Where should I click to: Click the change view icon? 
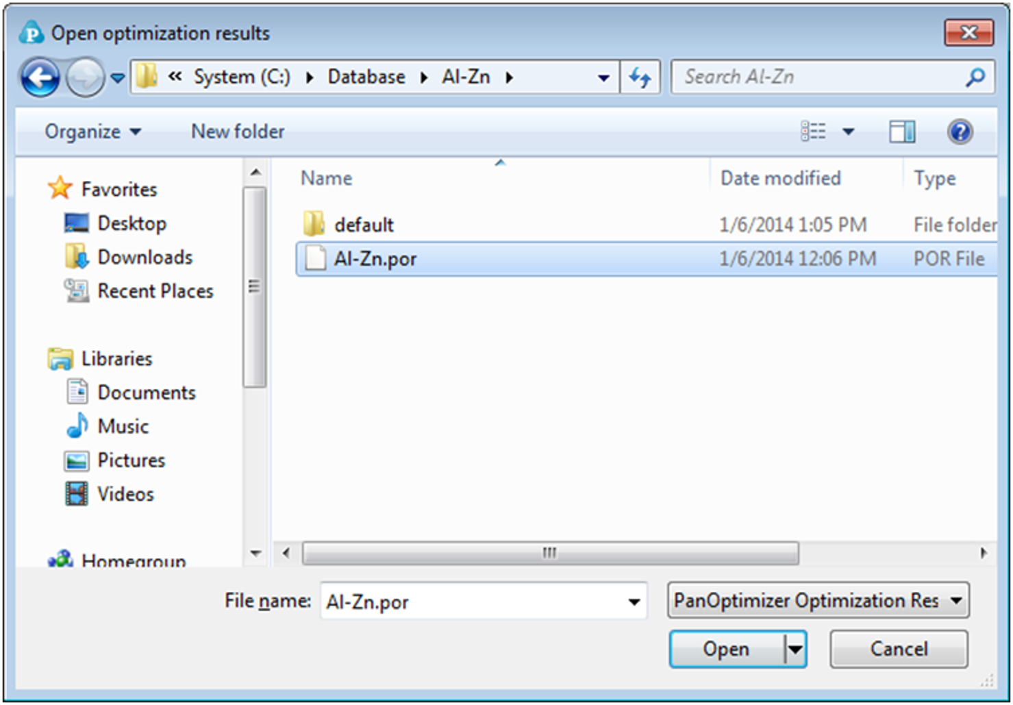click(x=813, y=132)
